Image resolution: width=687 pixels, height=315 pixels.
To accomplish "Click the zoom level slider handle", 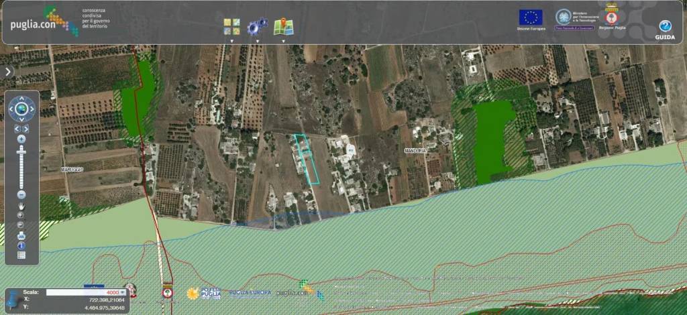I will [21, 152].
